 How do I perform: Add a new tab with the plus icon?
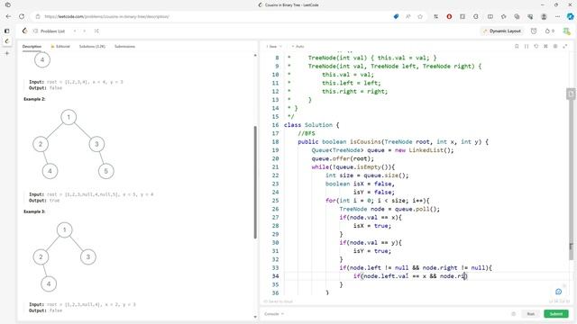7,53
